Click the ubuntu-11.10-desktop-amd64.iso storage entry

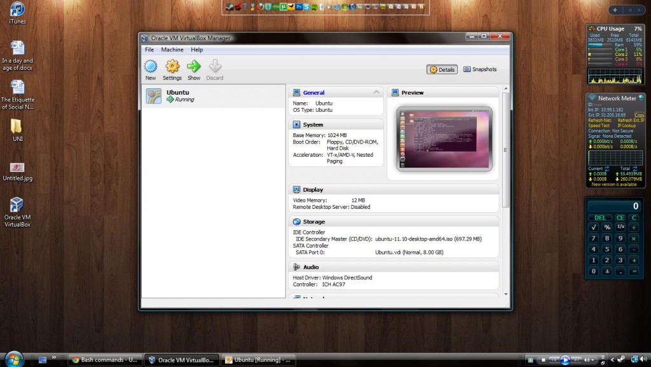[x=428, y=239]
